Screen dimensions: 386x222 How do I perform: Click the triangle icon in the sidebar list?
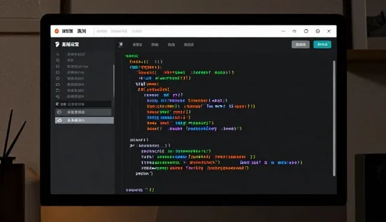58,54
